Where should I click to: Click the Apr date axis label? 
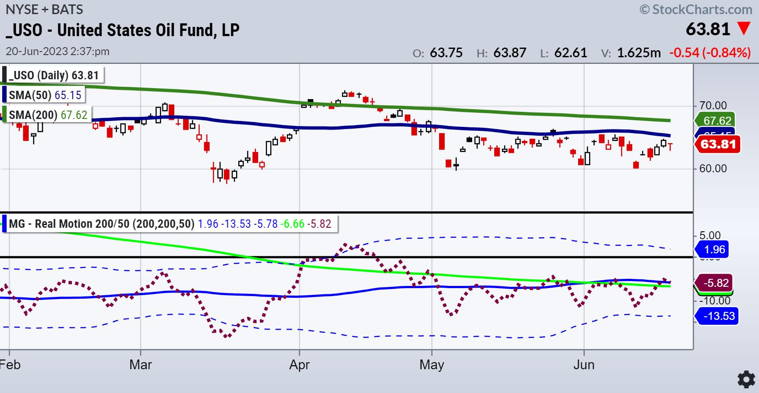pyautogui.click(x=300, y=365)
